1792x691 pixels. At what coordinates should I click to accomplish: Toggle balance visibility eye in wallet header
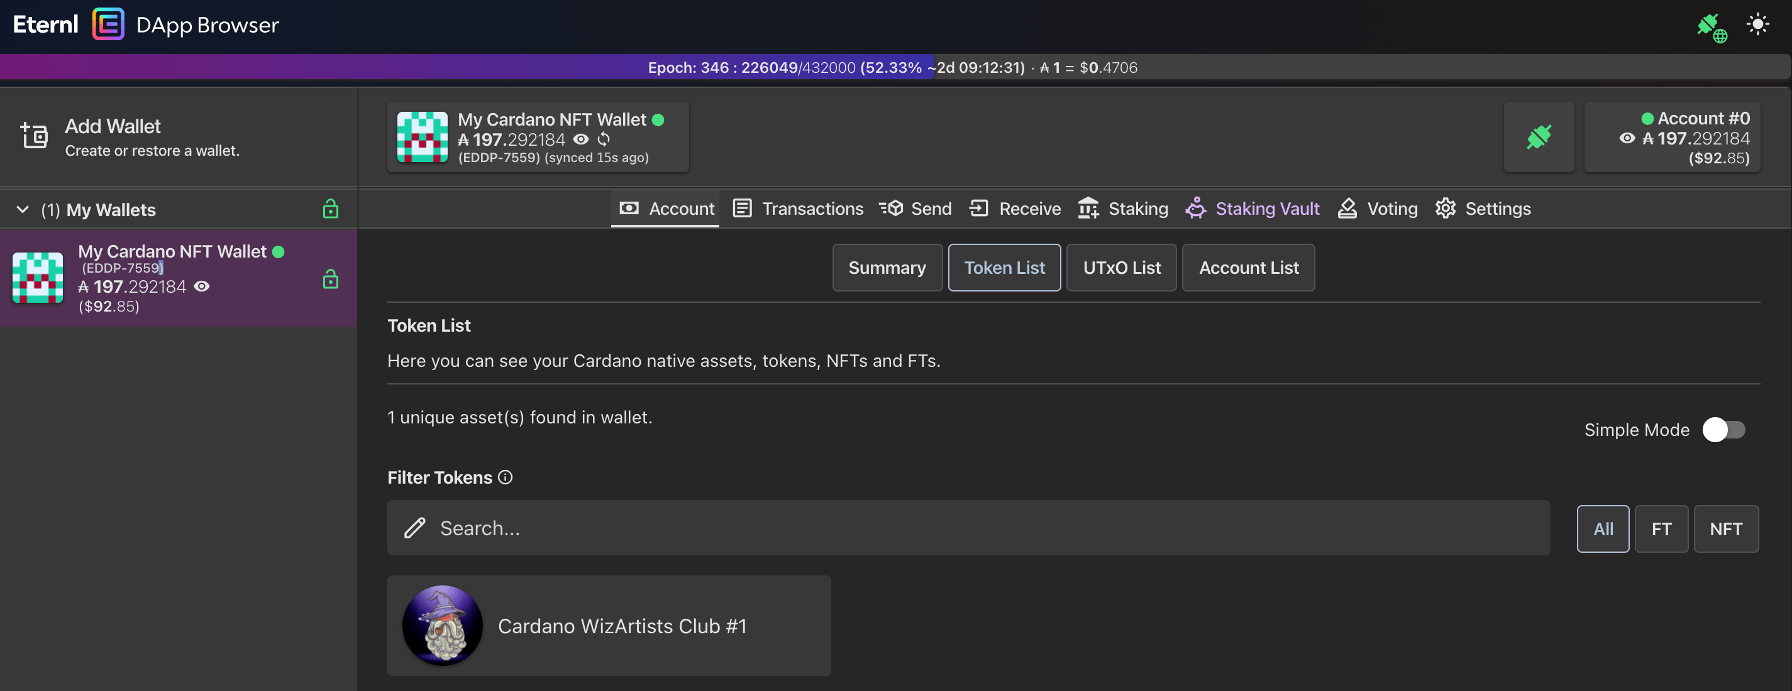[581, 139]
